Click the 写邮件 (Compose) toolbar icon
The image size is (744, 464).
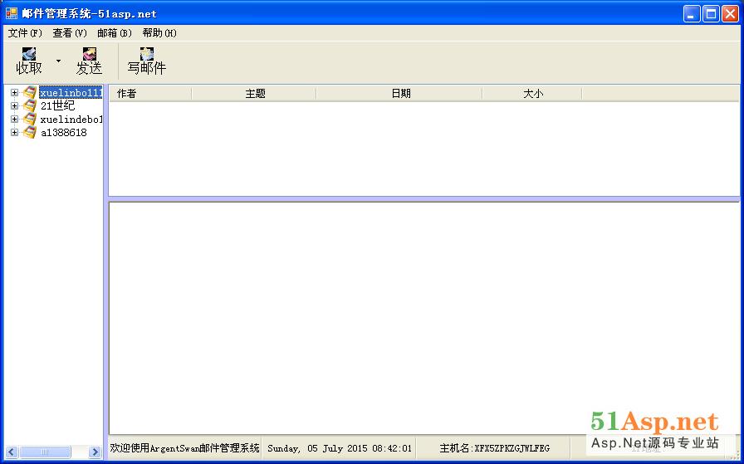pyautogui.click(x=147, y=55)
